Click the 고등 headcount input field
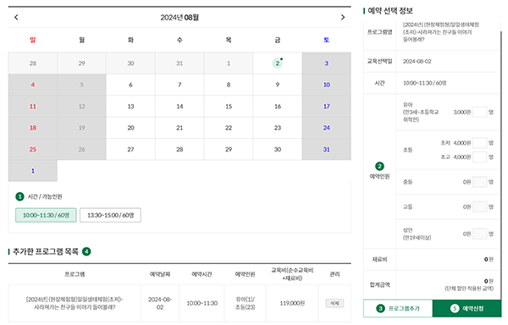This screenshot has height=325, width=508. [x=479, y=207]
